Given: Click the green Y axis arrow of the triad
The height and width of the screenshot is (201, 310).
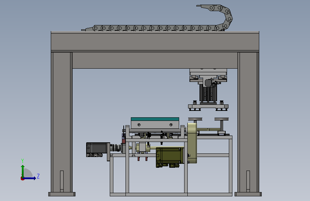Looking at the screenshot, I should [23, 171].
